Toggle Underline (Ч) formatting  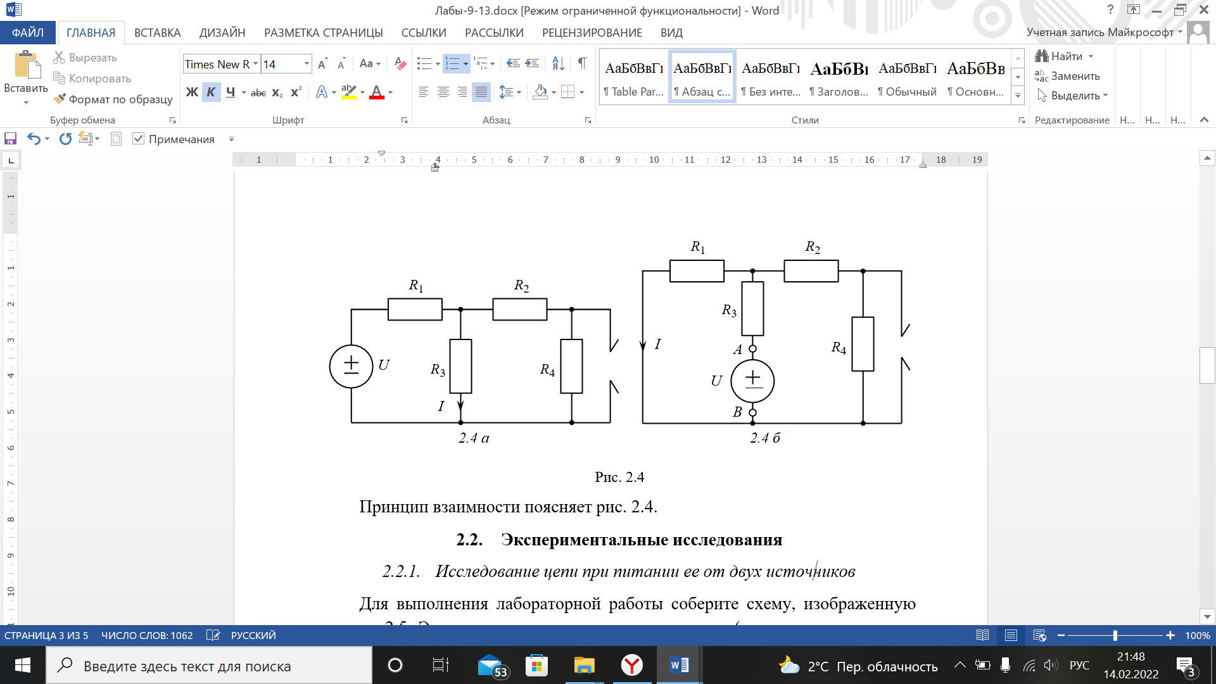click(x=231, y=92)
